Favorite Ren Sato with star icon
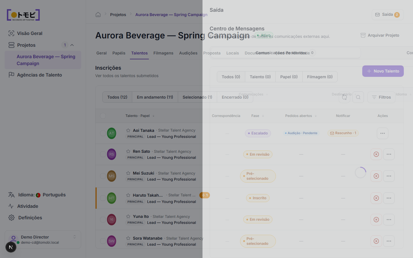413x258 pixels. (x=128, y=151)
